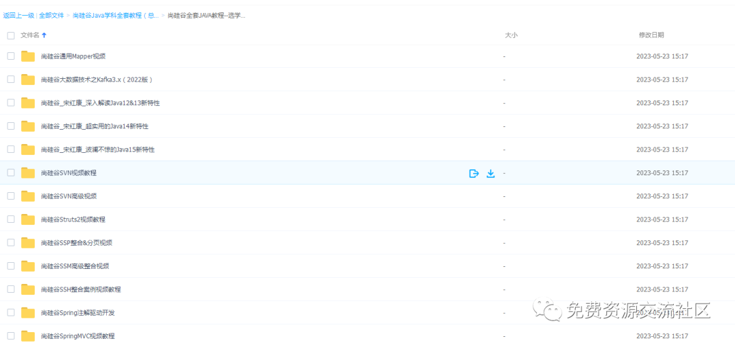Check the box for 尚硅谷通用Mapper视频
Viewport: 735px width, 343px height.
click(11, 56)
